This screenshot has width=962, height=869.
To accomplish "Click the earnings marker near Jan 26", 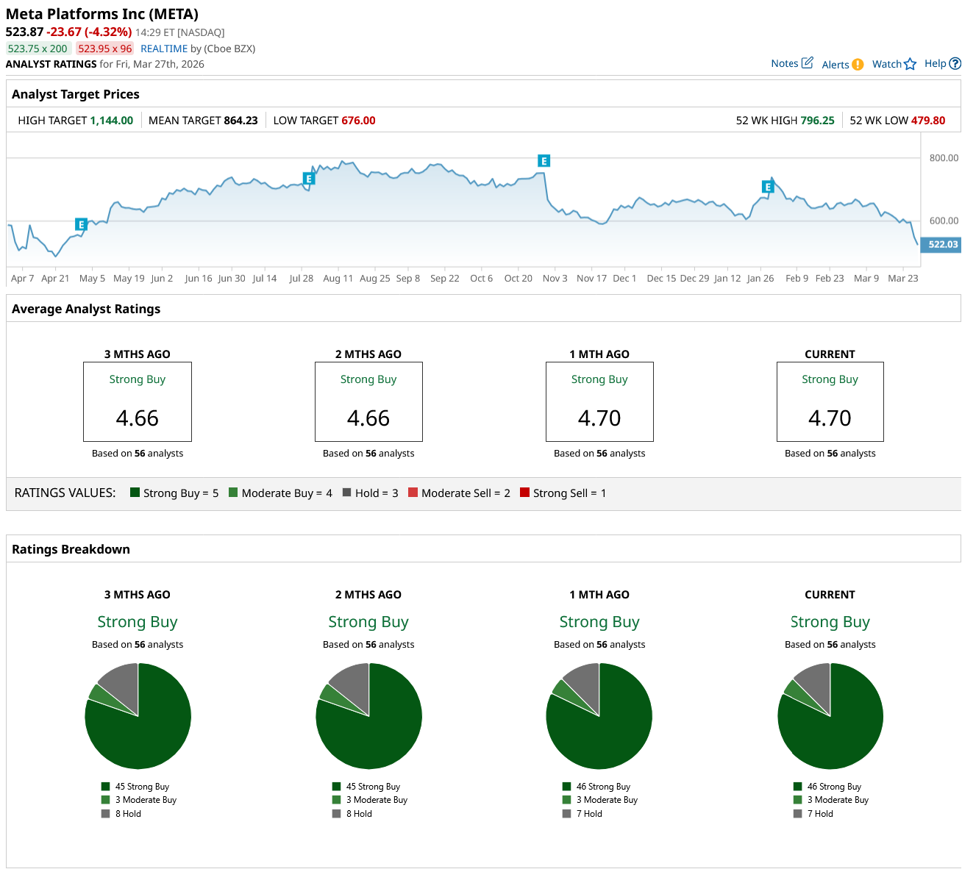I will coord(768,187).
